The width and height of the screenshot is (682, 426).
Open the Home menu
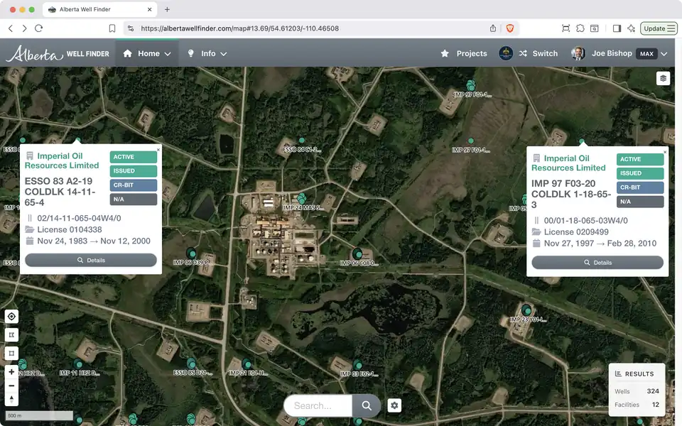(147, 53)
